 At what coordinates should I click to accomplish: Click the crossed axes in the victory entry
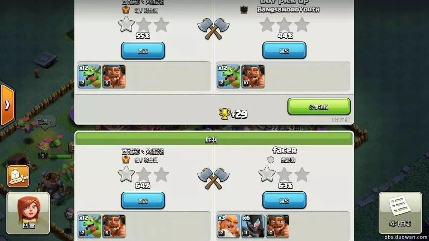[x=213, y=178]
